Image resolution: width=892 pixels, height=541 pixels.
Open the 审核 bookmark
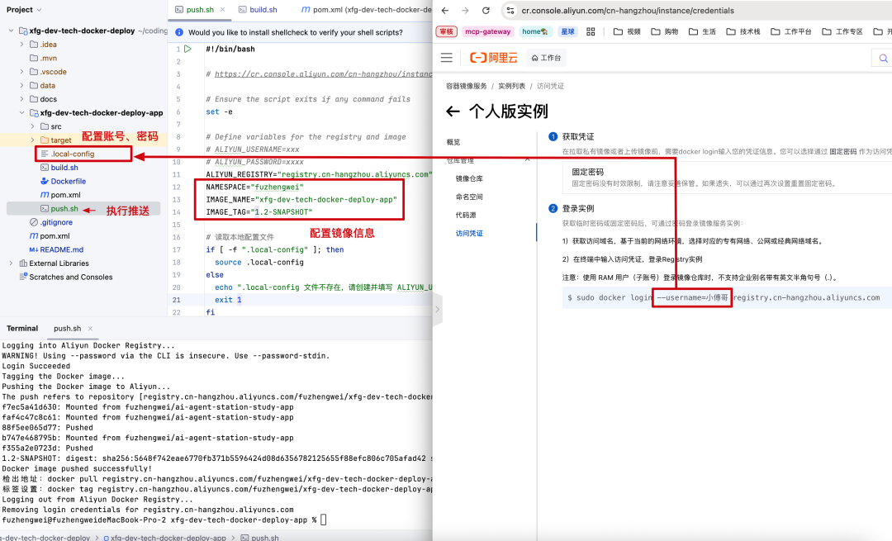point(447,31)
